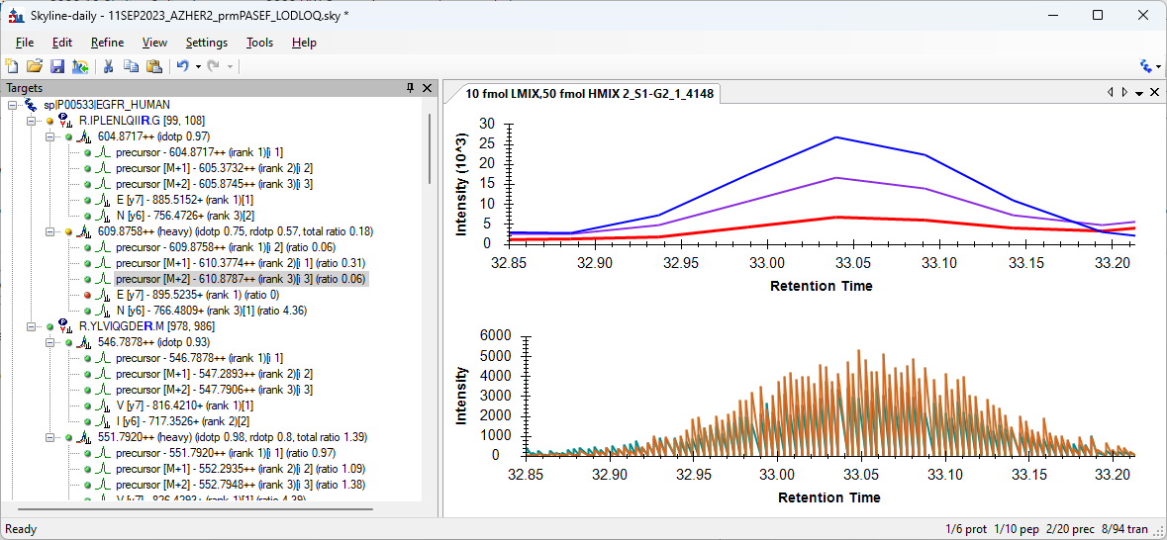This screenshot has height=540, width=1167.
Task: Collapse the 604.8717++ precursor node
Action: [x=50, y=136]
